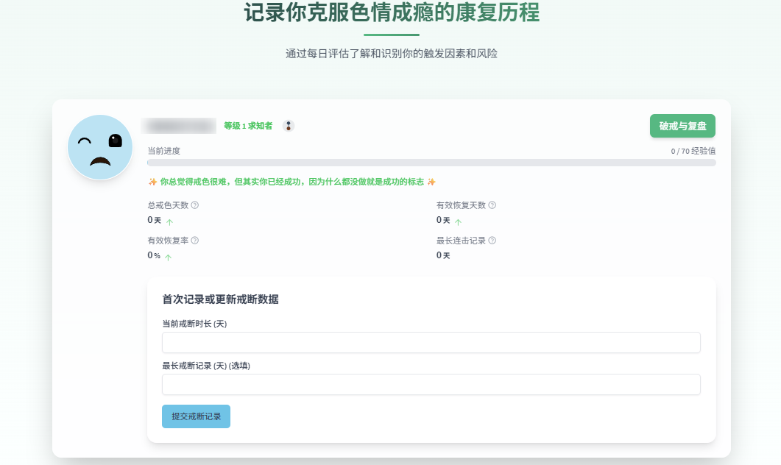
Task: Click help icon next to 有效恢复天数
Action: 492,205
